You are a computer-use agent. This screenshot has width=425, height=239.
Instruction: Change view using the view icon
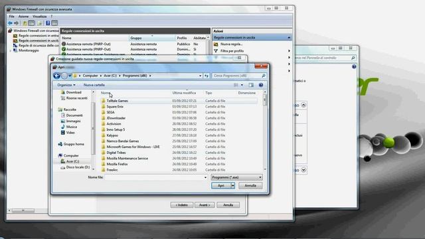coord(236,85)
